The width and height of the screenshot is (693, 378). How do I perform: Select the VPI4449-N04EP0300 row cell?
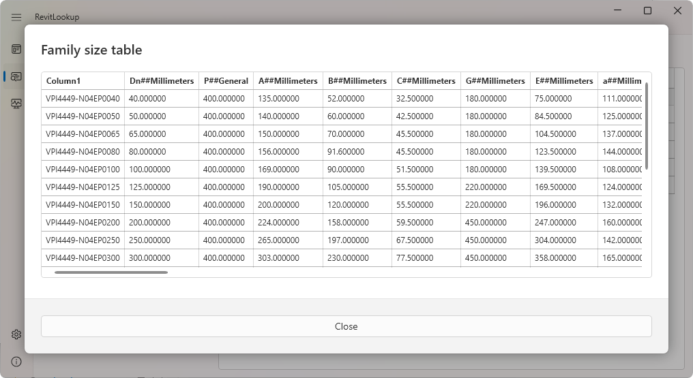coord(83,258)
